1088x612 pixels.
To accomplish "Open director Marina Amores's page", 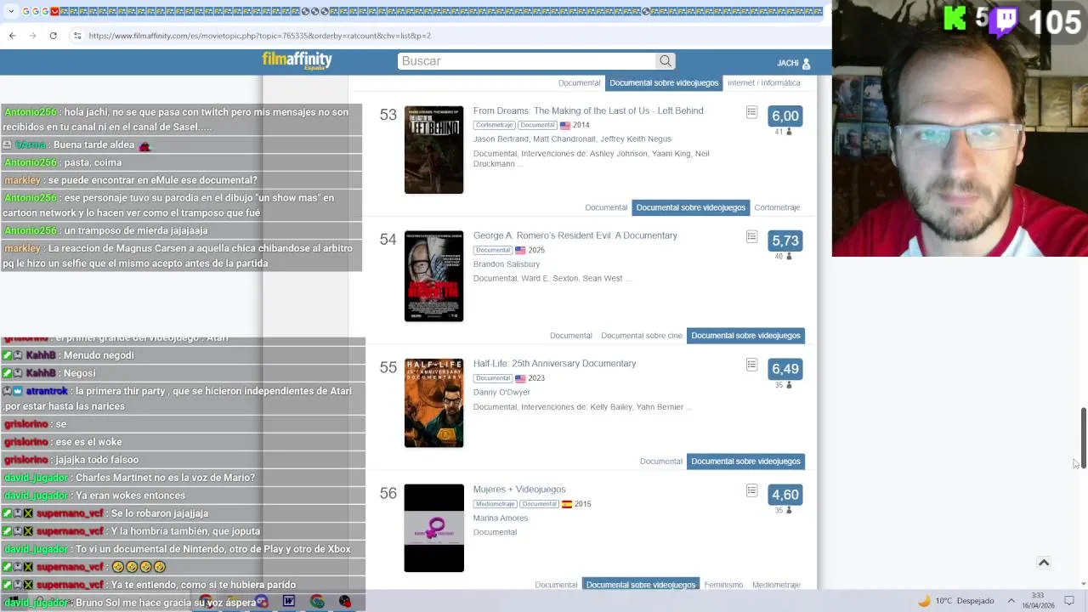I will [501, 518].
